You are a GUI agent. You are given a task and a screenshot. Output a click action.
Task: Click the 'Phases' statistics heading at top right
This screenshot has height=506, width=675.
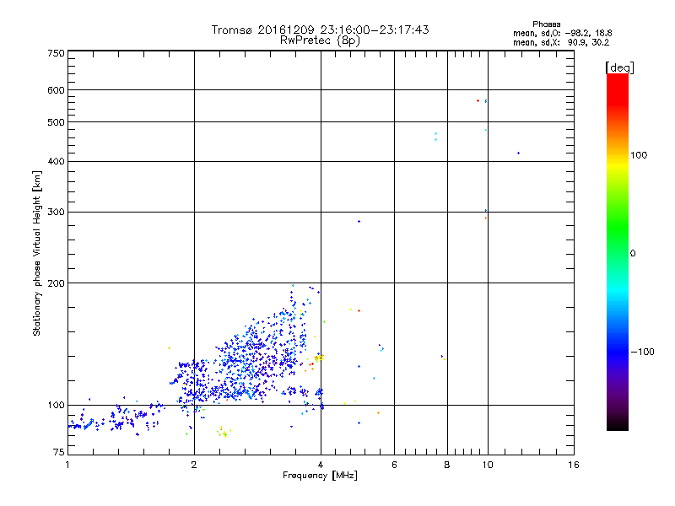pyautogui.click(x=546, y=24)
